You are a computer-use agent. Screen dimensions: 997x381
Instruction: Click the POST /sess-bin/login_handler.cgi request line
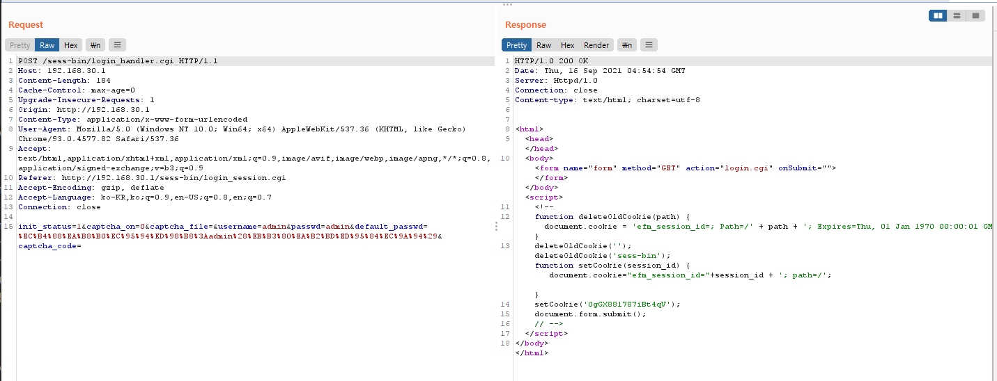[118, 61]
